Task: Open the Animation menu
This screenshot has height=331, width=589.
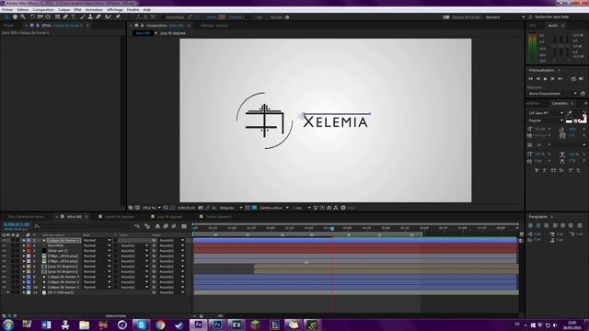Action: (94, 10)
